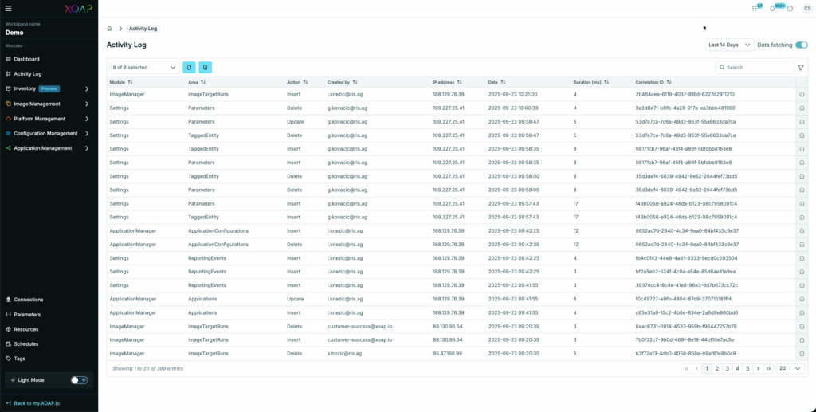Image resolution: width=816 pixels, height=412 pixels.
Task: Disable the Data fetching toggle
Action: pos(801,45)
